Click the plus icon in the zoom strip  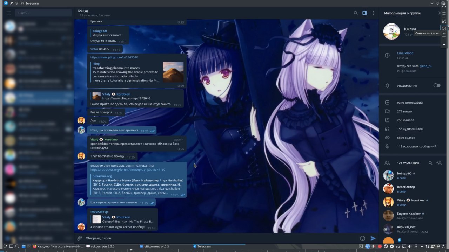pyautogui.click(x=444, y=37)
